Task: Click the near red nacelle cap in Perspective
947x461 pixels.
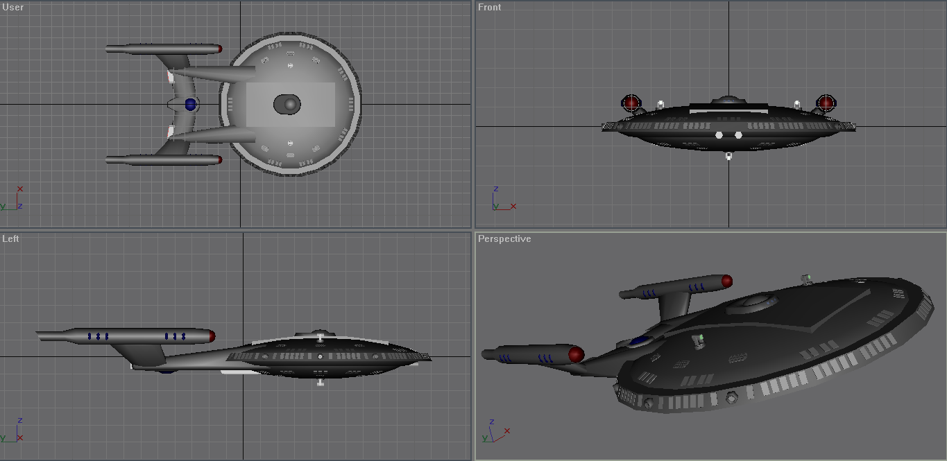Action: coord(576,354)
